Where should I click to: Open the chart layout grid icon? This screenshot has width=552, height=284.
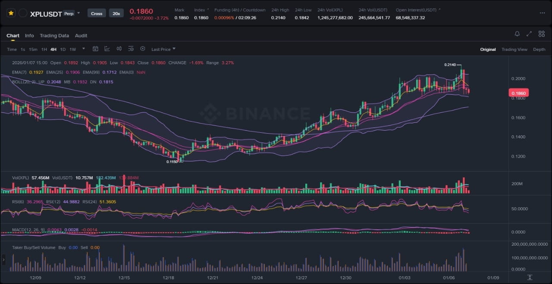pos(541,34)
